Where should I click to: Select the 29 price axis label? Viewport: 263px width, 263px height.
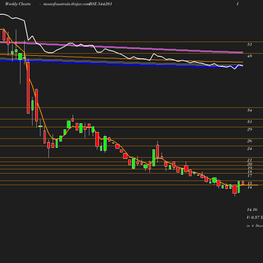click(x=249, y=129)
